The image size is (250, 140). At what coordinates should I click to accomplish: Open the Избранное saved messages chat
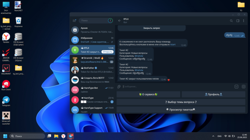93,40
